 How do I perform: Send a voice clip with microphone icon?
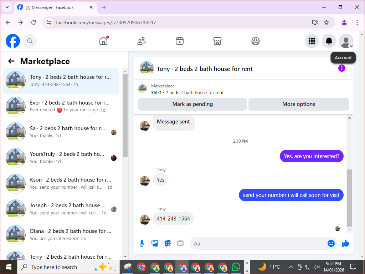click(142, 243)
